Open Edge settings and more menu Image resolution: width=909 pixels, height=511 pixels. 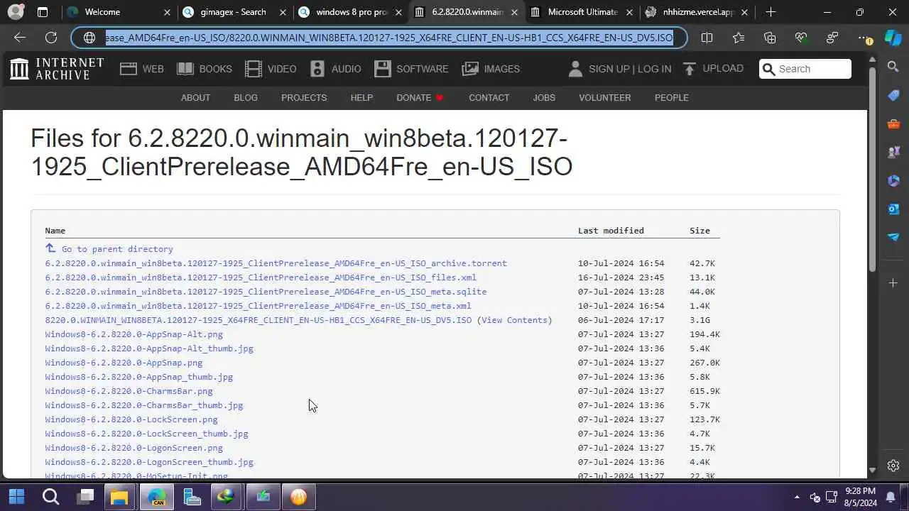point(864,38)
